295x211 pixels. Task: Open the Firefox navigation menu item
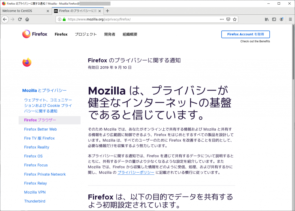61,34
